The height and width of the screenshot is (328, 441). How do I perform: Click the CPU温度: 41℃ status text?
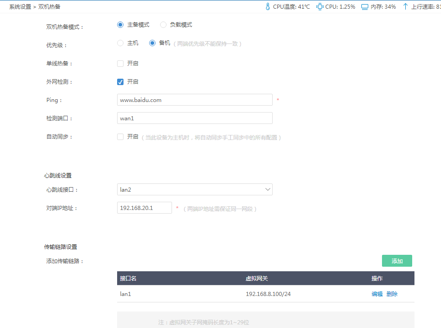point(291,7)
